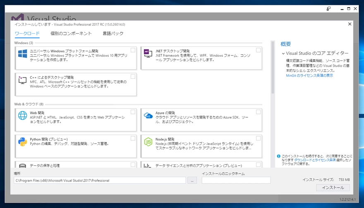Image resolution: width=364 pixels, height=208 pixels.
Task: Click the workload list vertical scrollbar
Action: coord(273,68)
